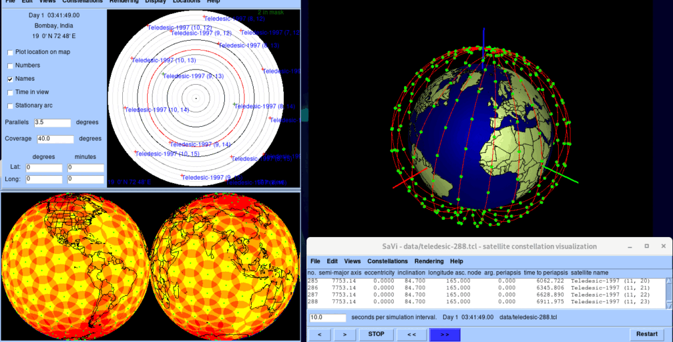Viewport: 673px width, 342px height.
Task: Tick the Stationary arc checkbox
Action: coord(11,106)
